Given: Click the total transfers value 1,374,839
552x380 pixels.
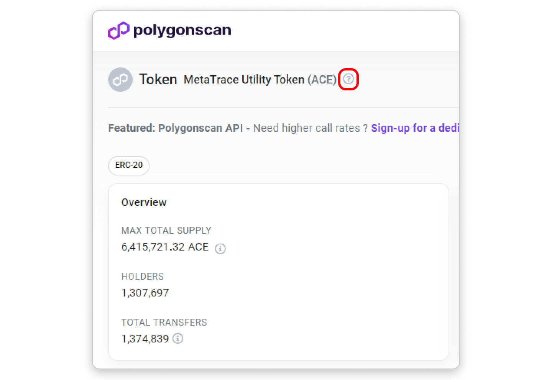Looking at the screenshot, I should point(145,339).
